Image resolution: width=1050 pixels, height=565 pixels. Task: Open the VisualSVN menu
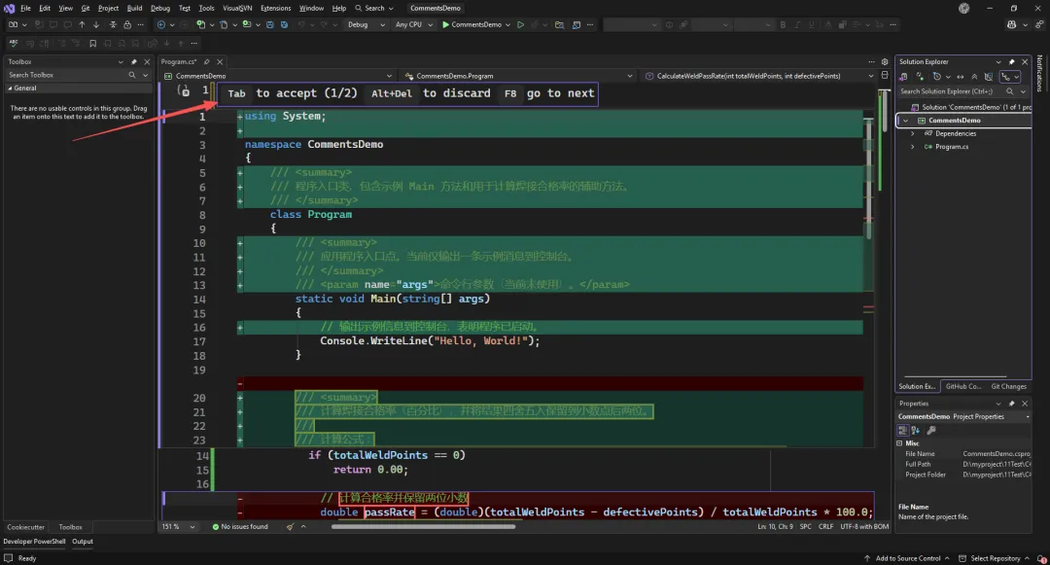237,8
